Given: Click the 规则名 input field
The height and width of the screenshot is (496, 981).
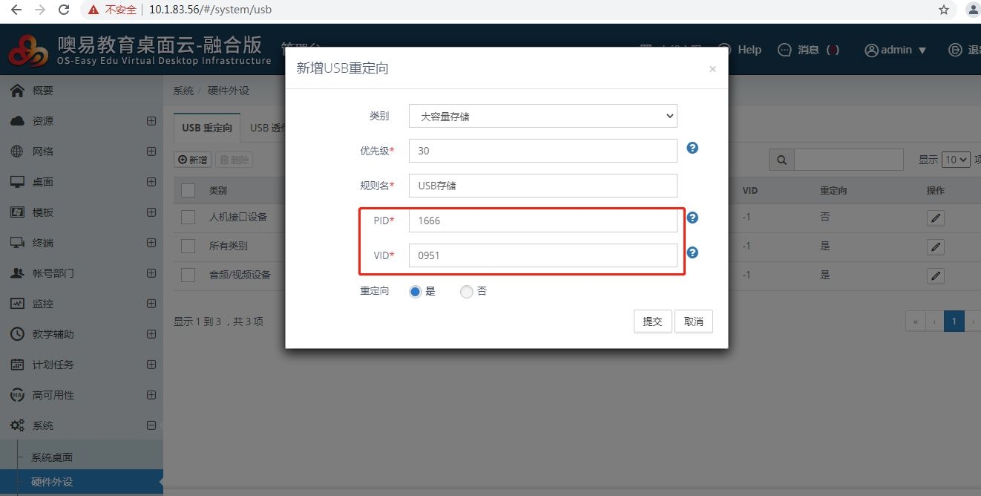Looking at the screenshot, I should (542, 186).
